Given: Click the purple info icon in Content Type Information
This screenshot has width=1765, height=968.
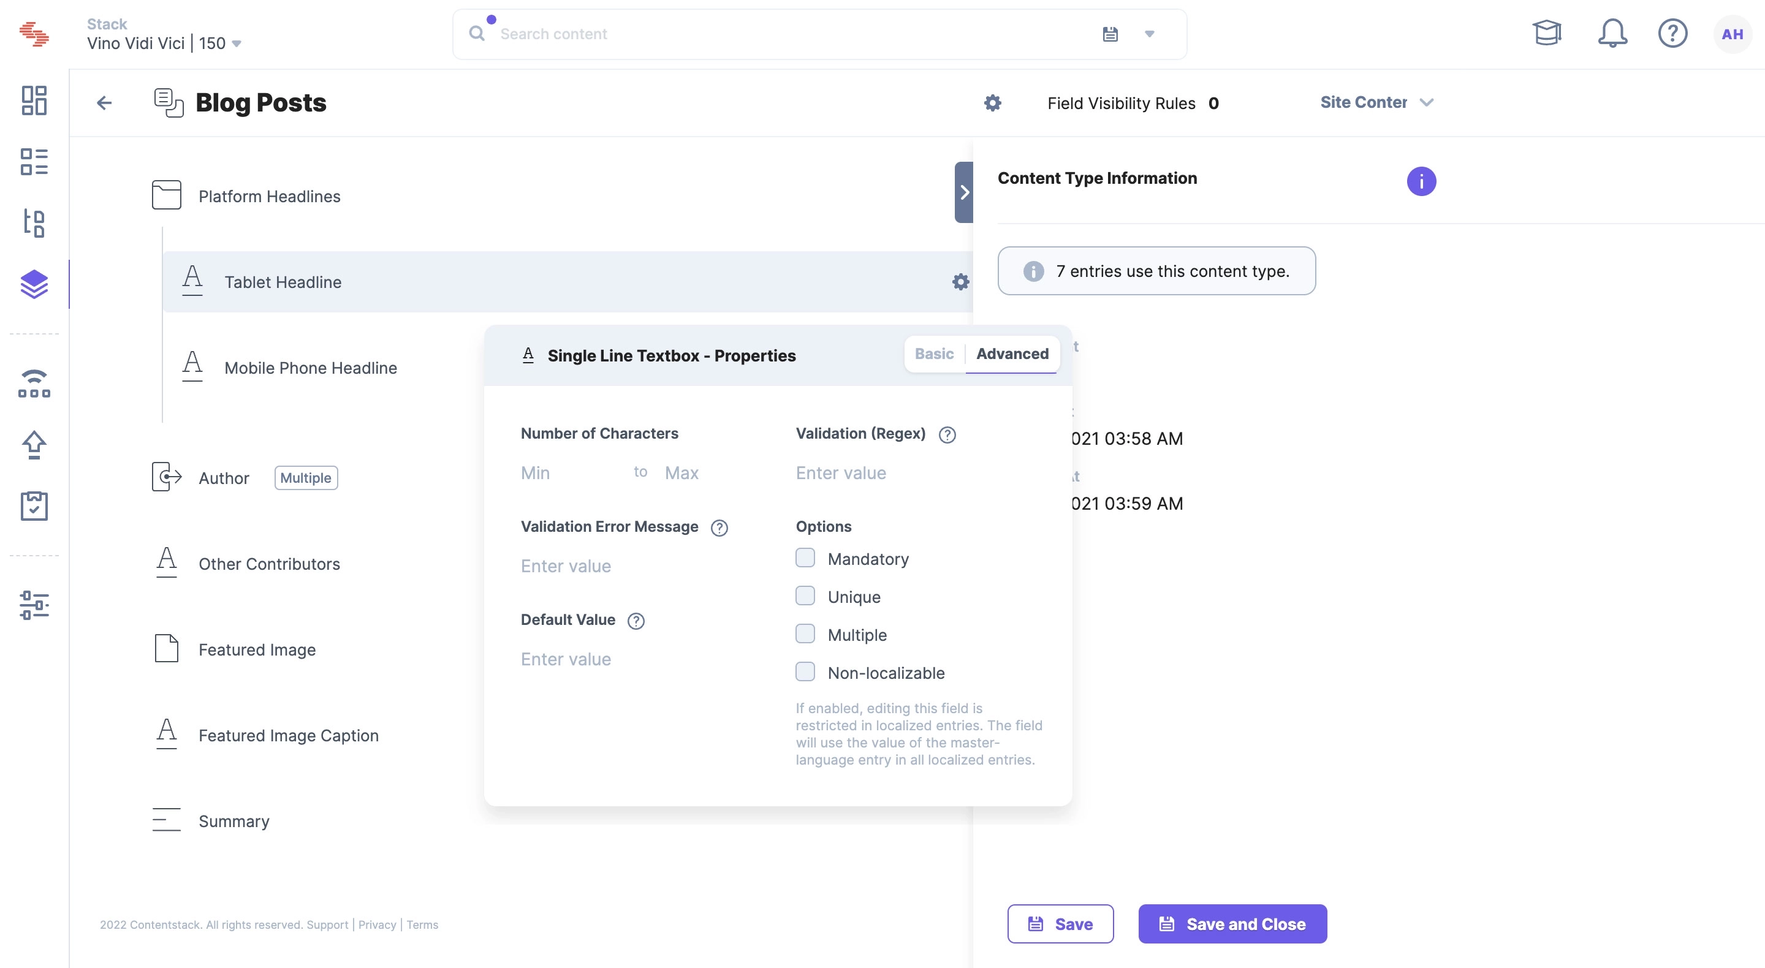Looking at the screenshot, I should pyautogui.click(x=1421, y=181).
